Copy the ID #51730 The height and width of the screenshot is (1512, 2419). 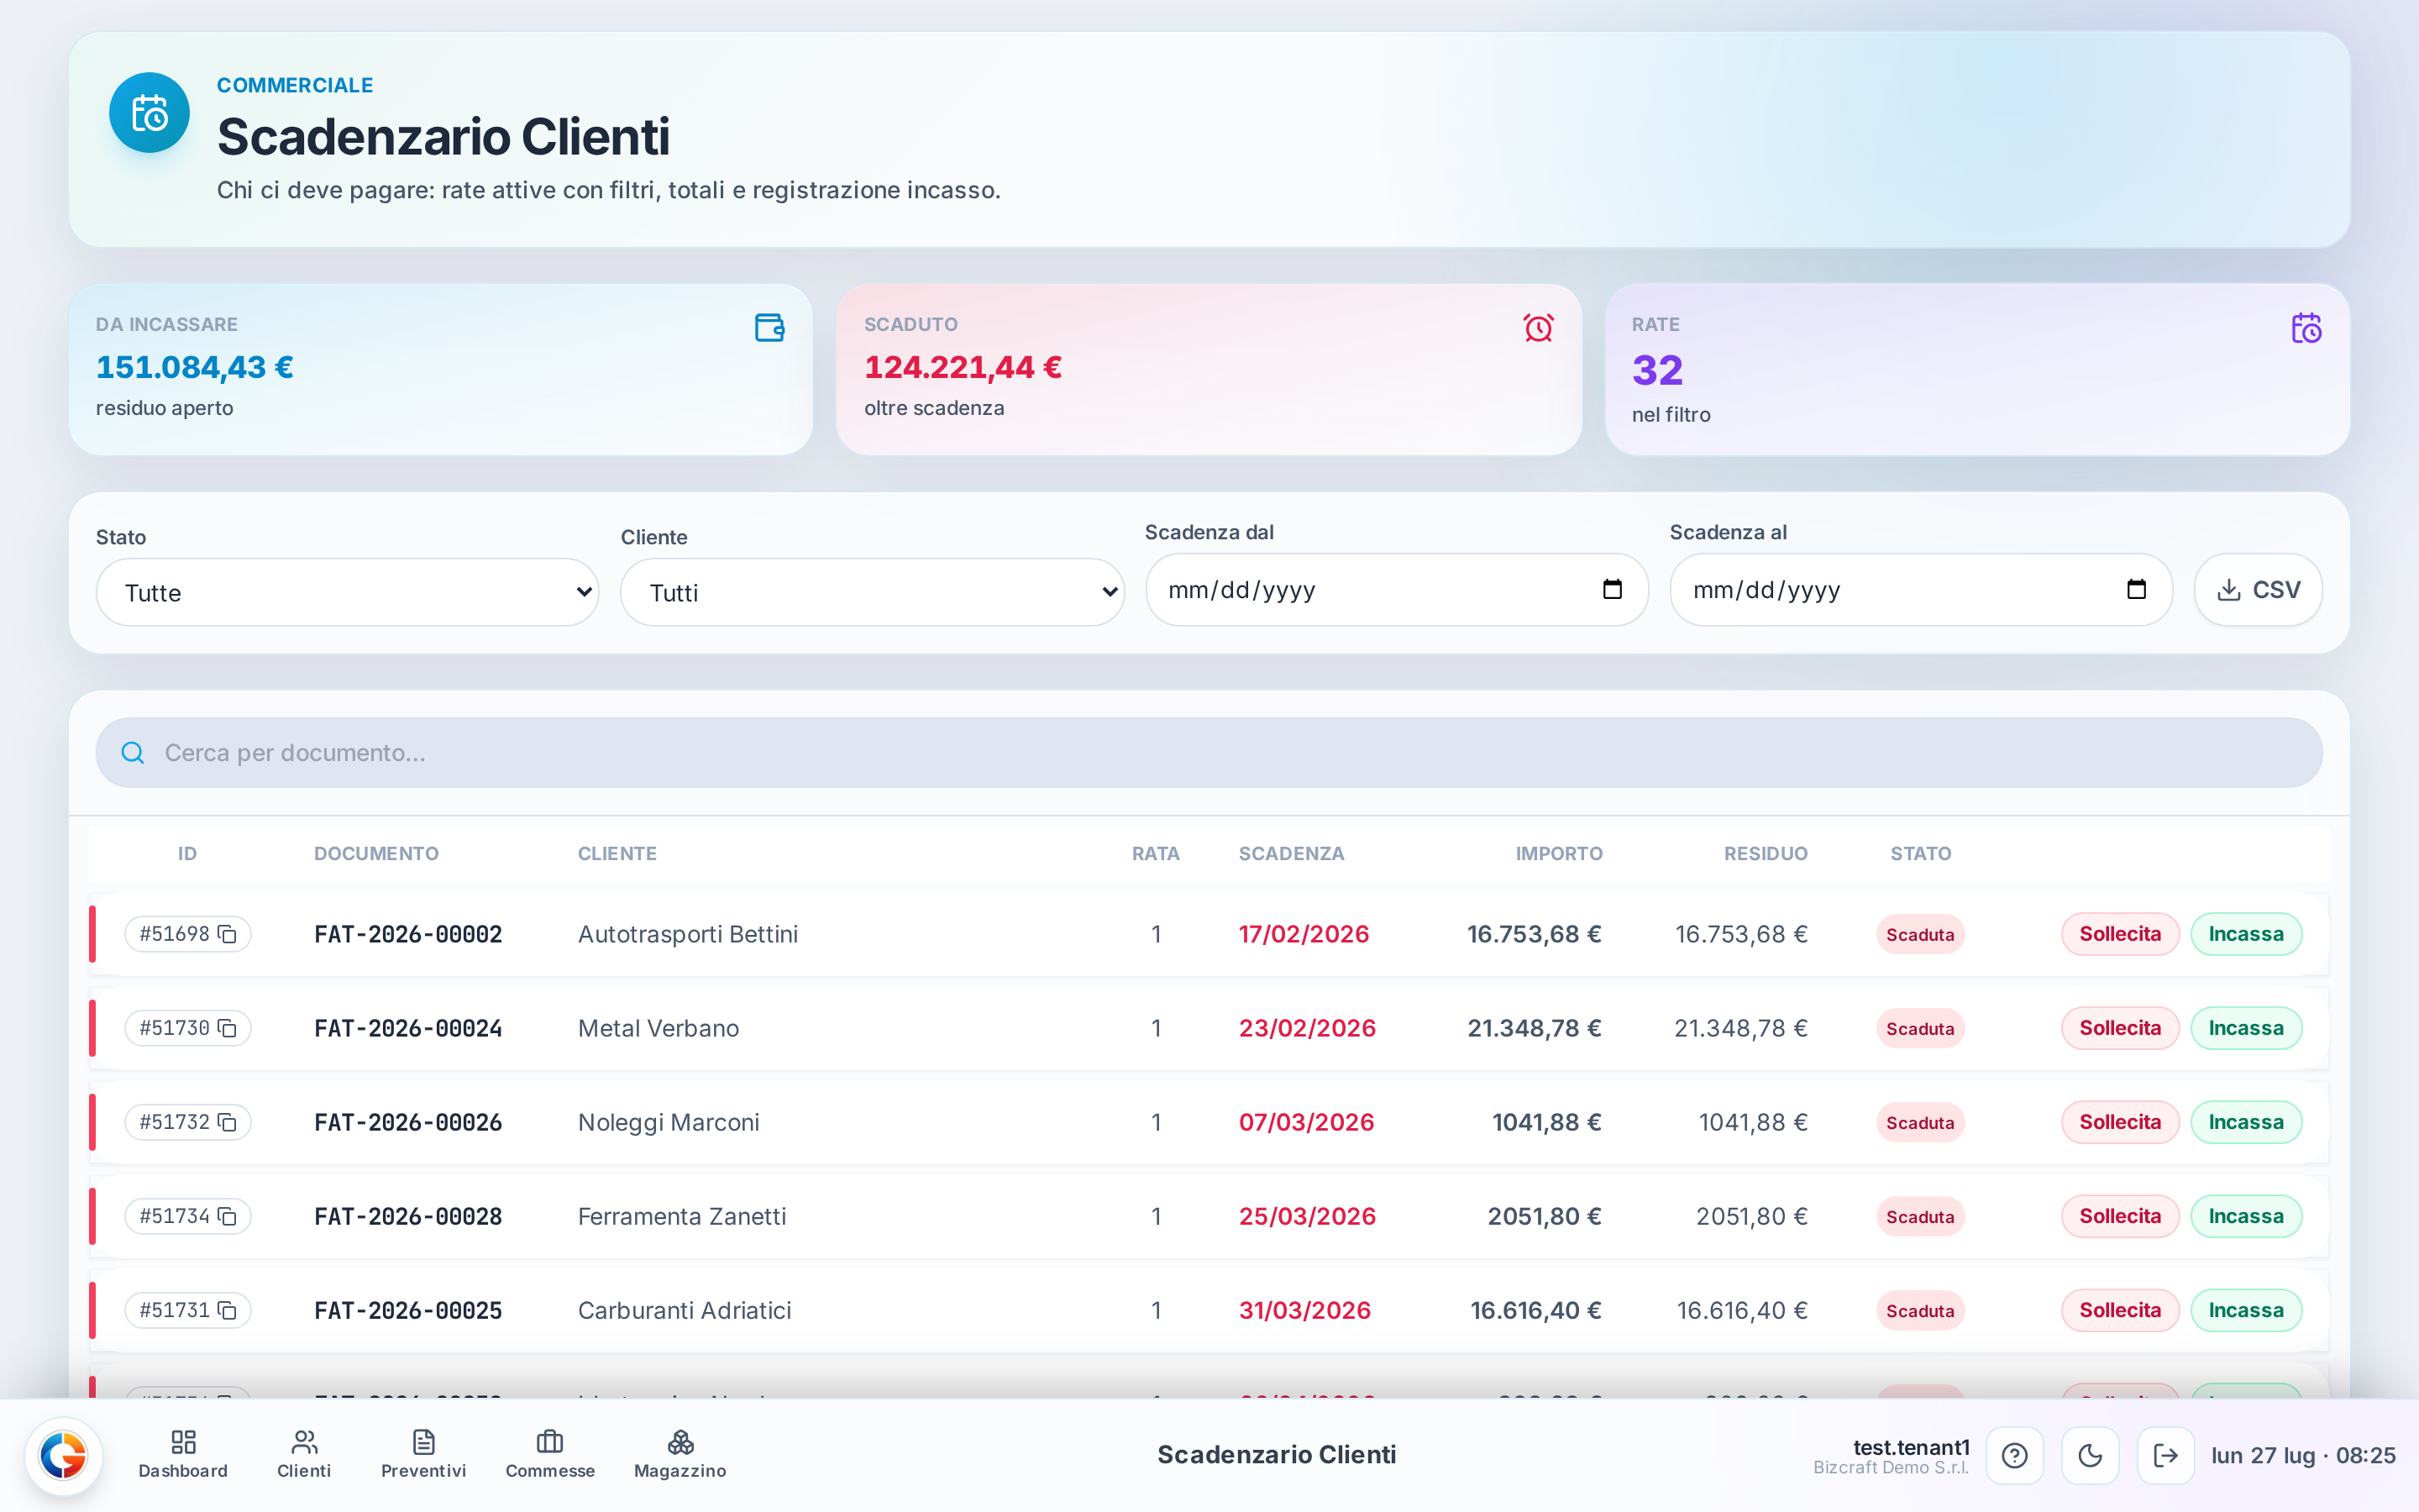point(228,1028)
